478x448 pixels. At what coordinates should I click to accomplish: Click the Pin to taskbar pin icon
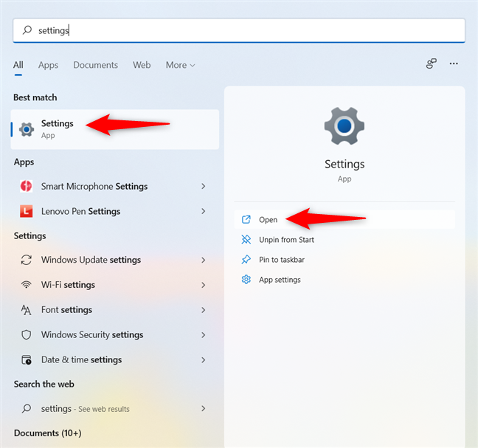click(x=246, y=260)
